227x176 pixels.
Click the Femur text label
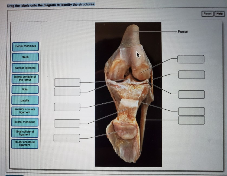182,31
